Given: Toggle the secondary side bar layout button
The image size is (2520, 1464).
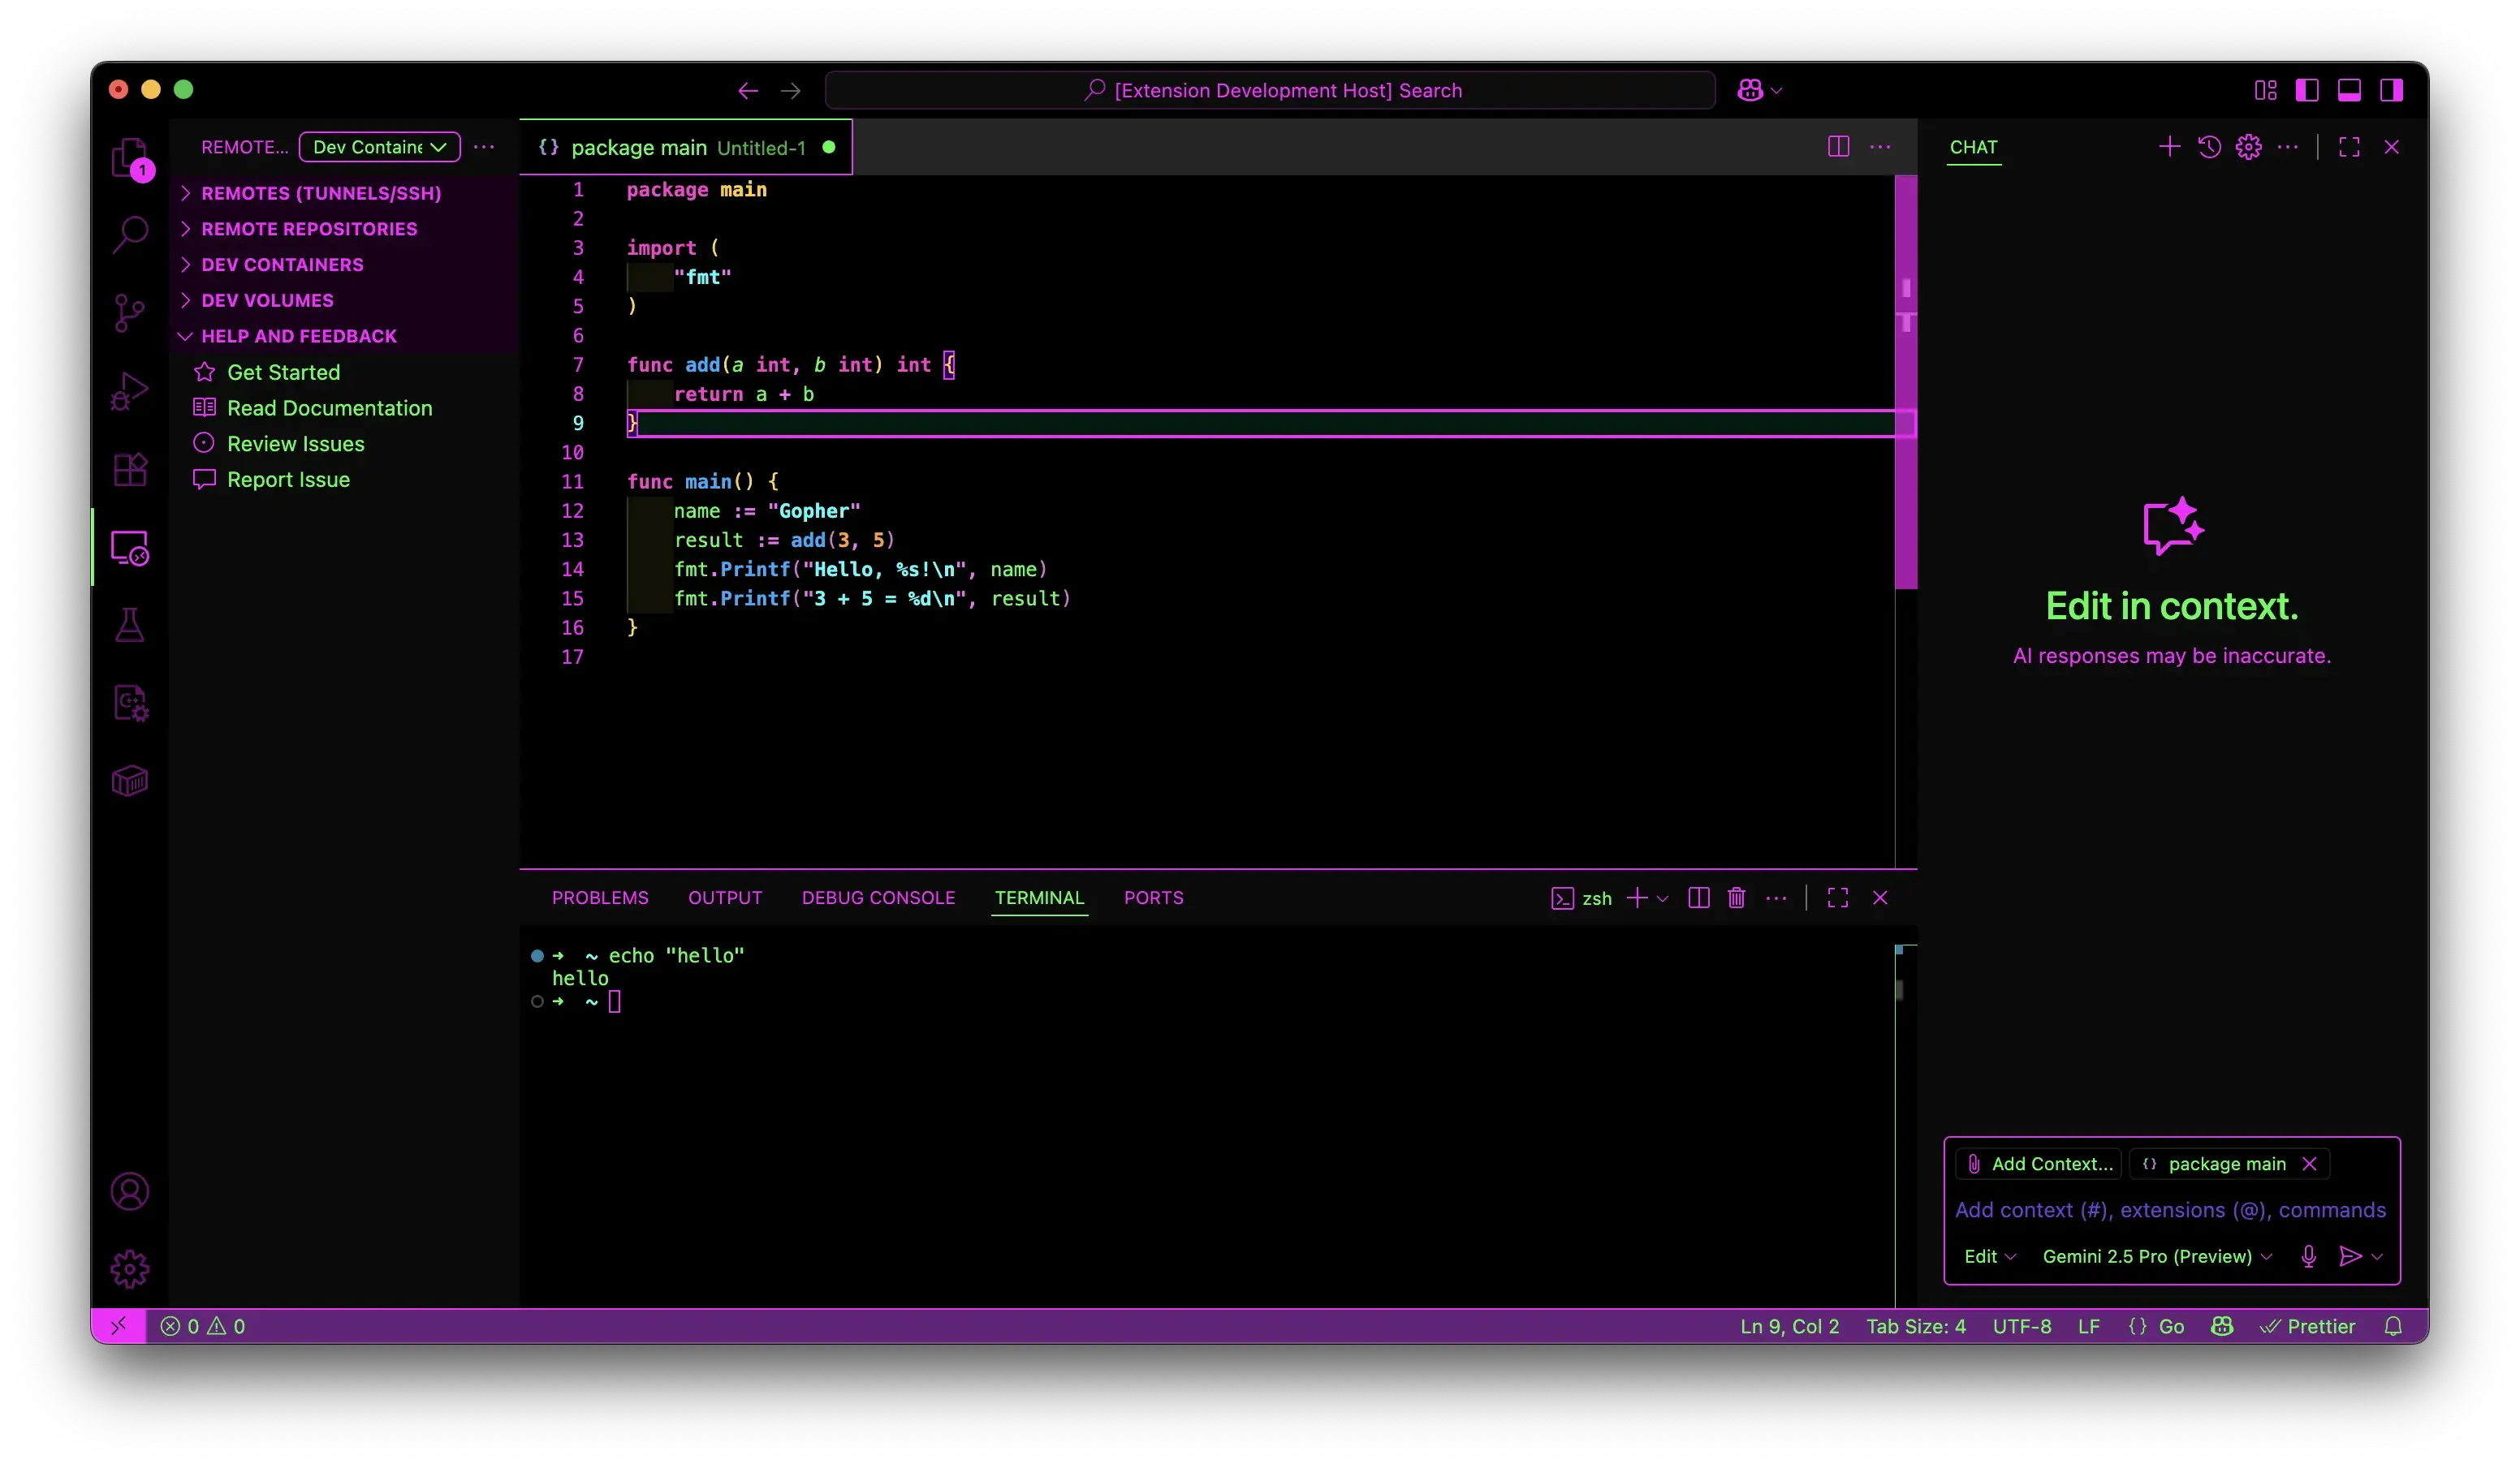Looking at the screenshot, I should coord(2391,90).
